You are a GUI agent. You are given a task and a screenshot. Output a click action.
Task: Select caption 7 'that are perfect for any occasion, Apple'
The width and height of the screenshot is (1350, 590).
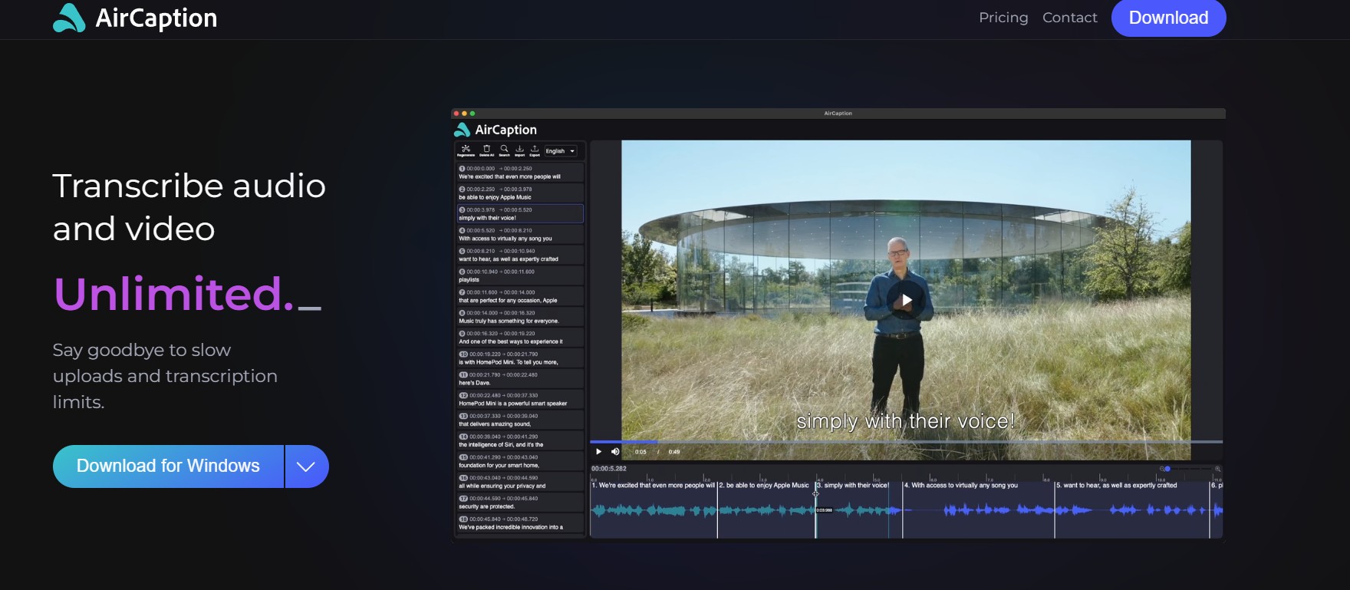tap(521, 296)
